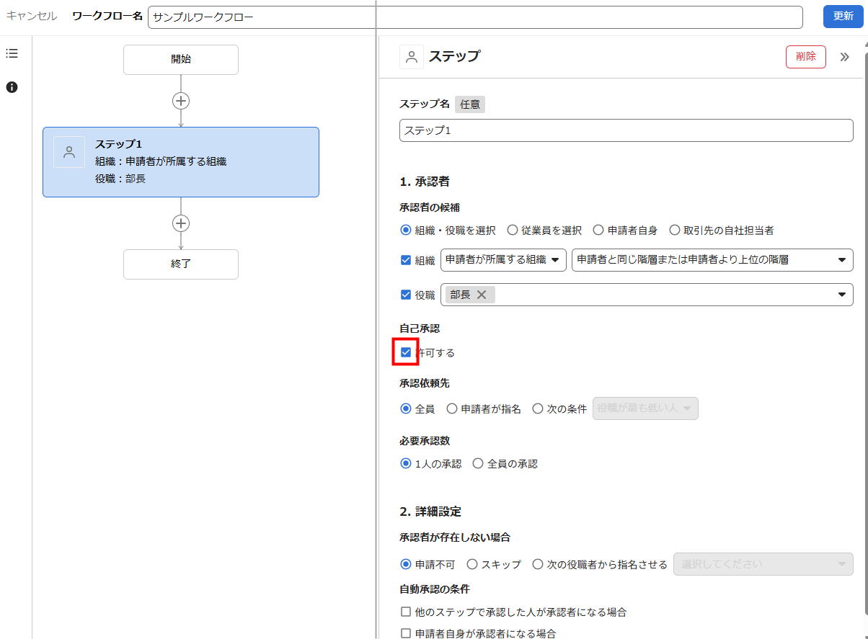Collapse the step panel with double chevron icon
Viewport: 868px width, 639px height.
pyautogui.click(x=844, y=57)
